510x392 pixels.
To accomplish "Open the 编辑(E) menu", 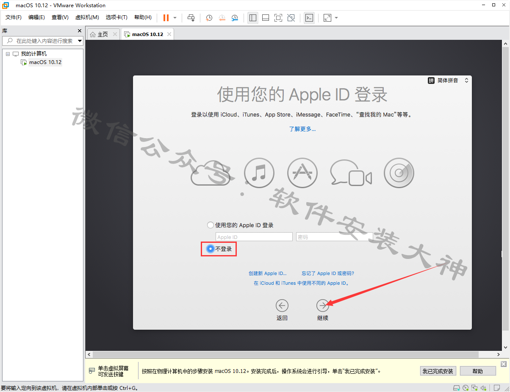I will click(36, 17).
